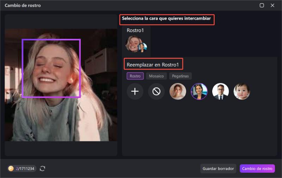Click the plus icon to add a face
This screenshot has width=282, height=178.
135,92
